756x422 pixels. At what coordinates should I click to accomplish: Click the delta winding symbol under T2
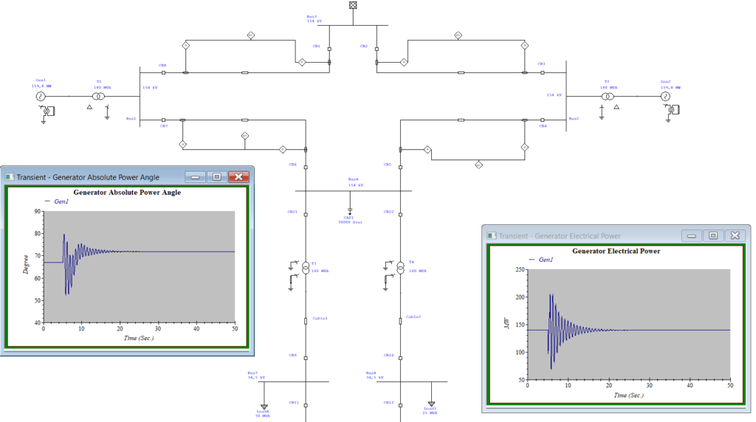(616, 107)
